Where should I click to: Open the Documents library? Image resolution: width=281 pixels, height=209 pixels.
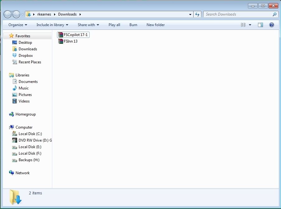(x=28, y=82)
